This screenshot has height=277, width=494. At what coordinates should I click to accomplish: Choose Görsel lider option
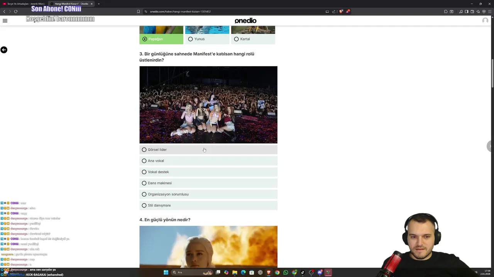click(208, 150)
